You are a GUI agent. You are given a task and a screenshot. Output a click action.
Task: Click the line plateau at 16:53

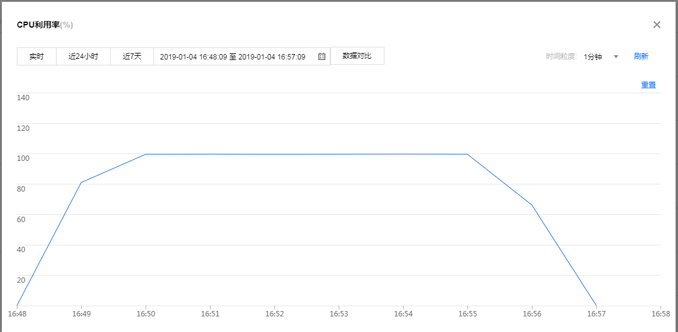(x=339, y=154)
